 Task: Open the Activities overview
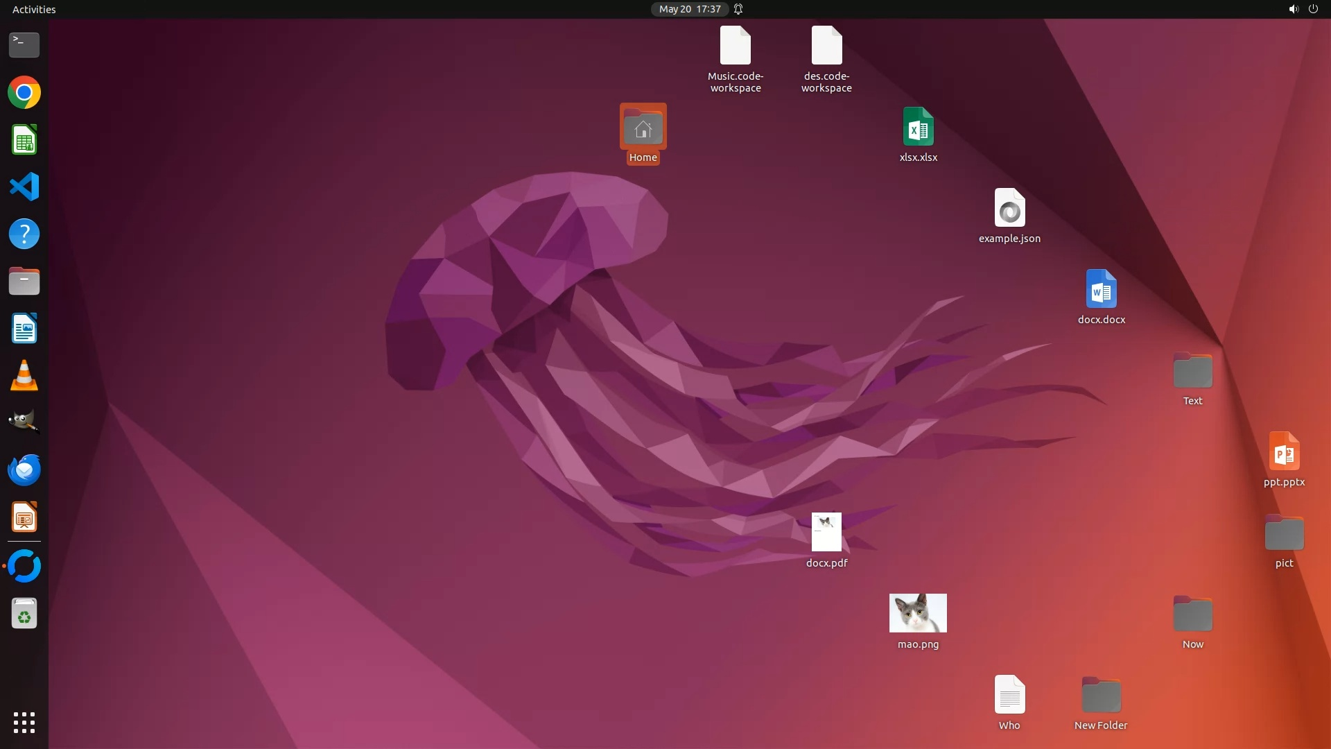click(x=34, y=9)
